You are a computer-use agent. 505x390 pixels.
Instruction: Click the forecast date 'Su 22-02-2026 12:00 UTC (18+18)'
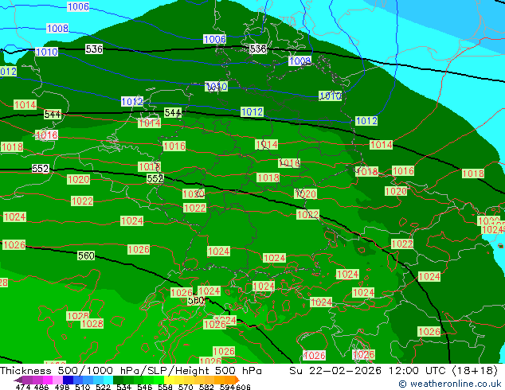393,371
